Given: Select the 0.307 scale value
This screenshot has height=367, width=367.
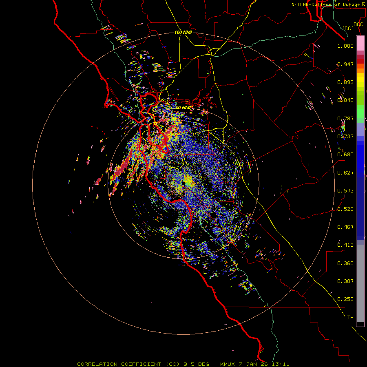Looking at the screenshot, I should pyautogui.click(x=345, y=281).
